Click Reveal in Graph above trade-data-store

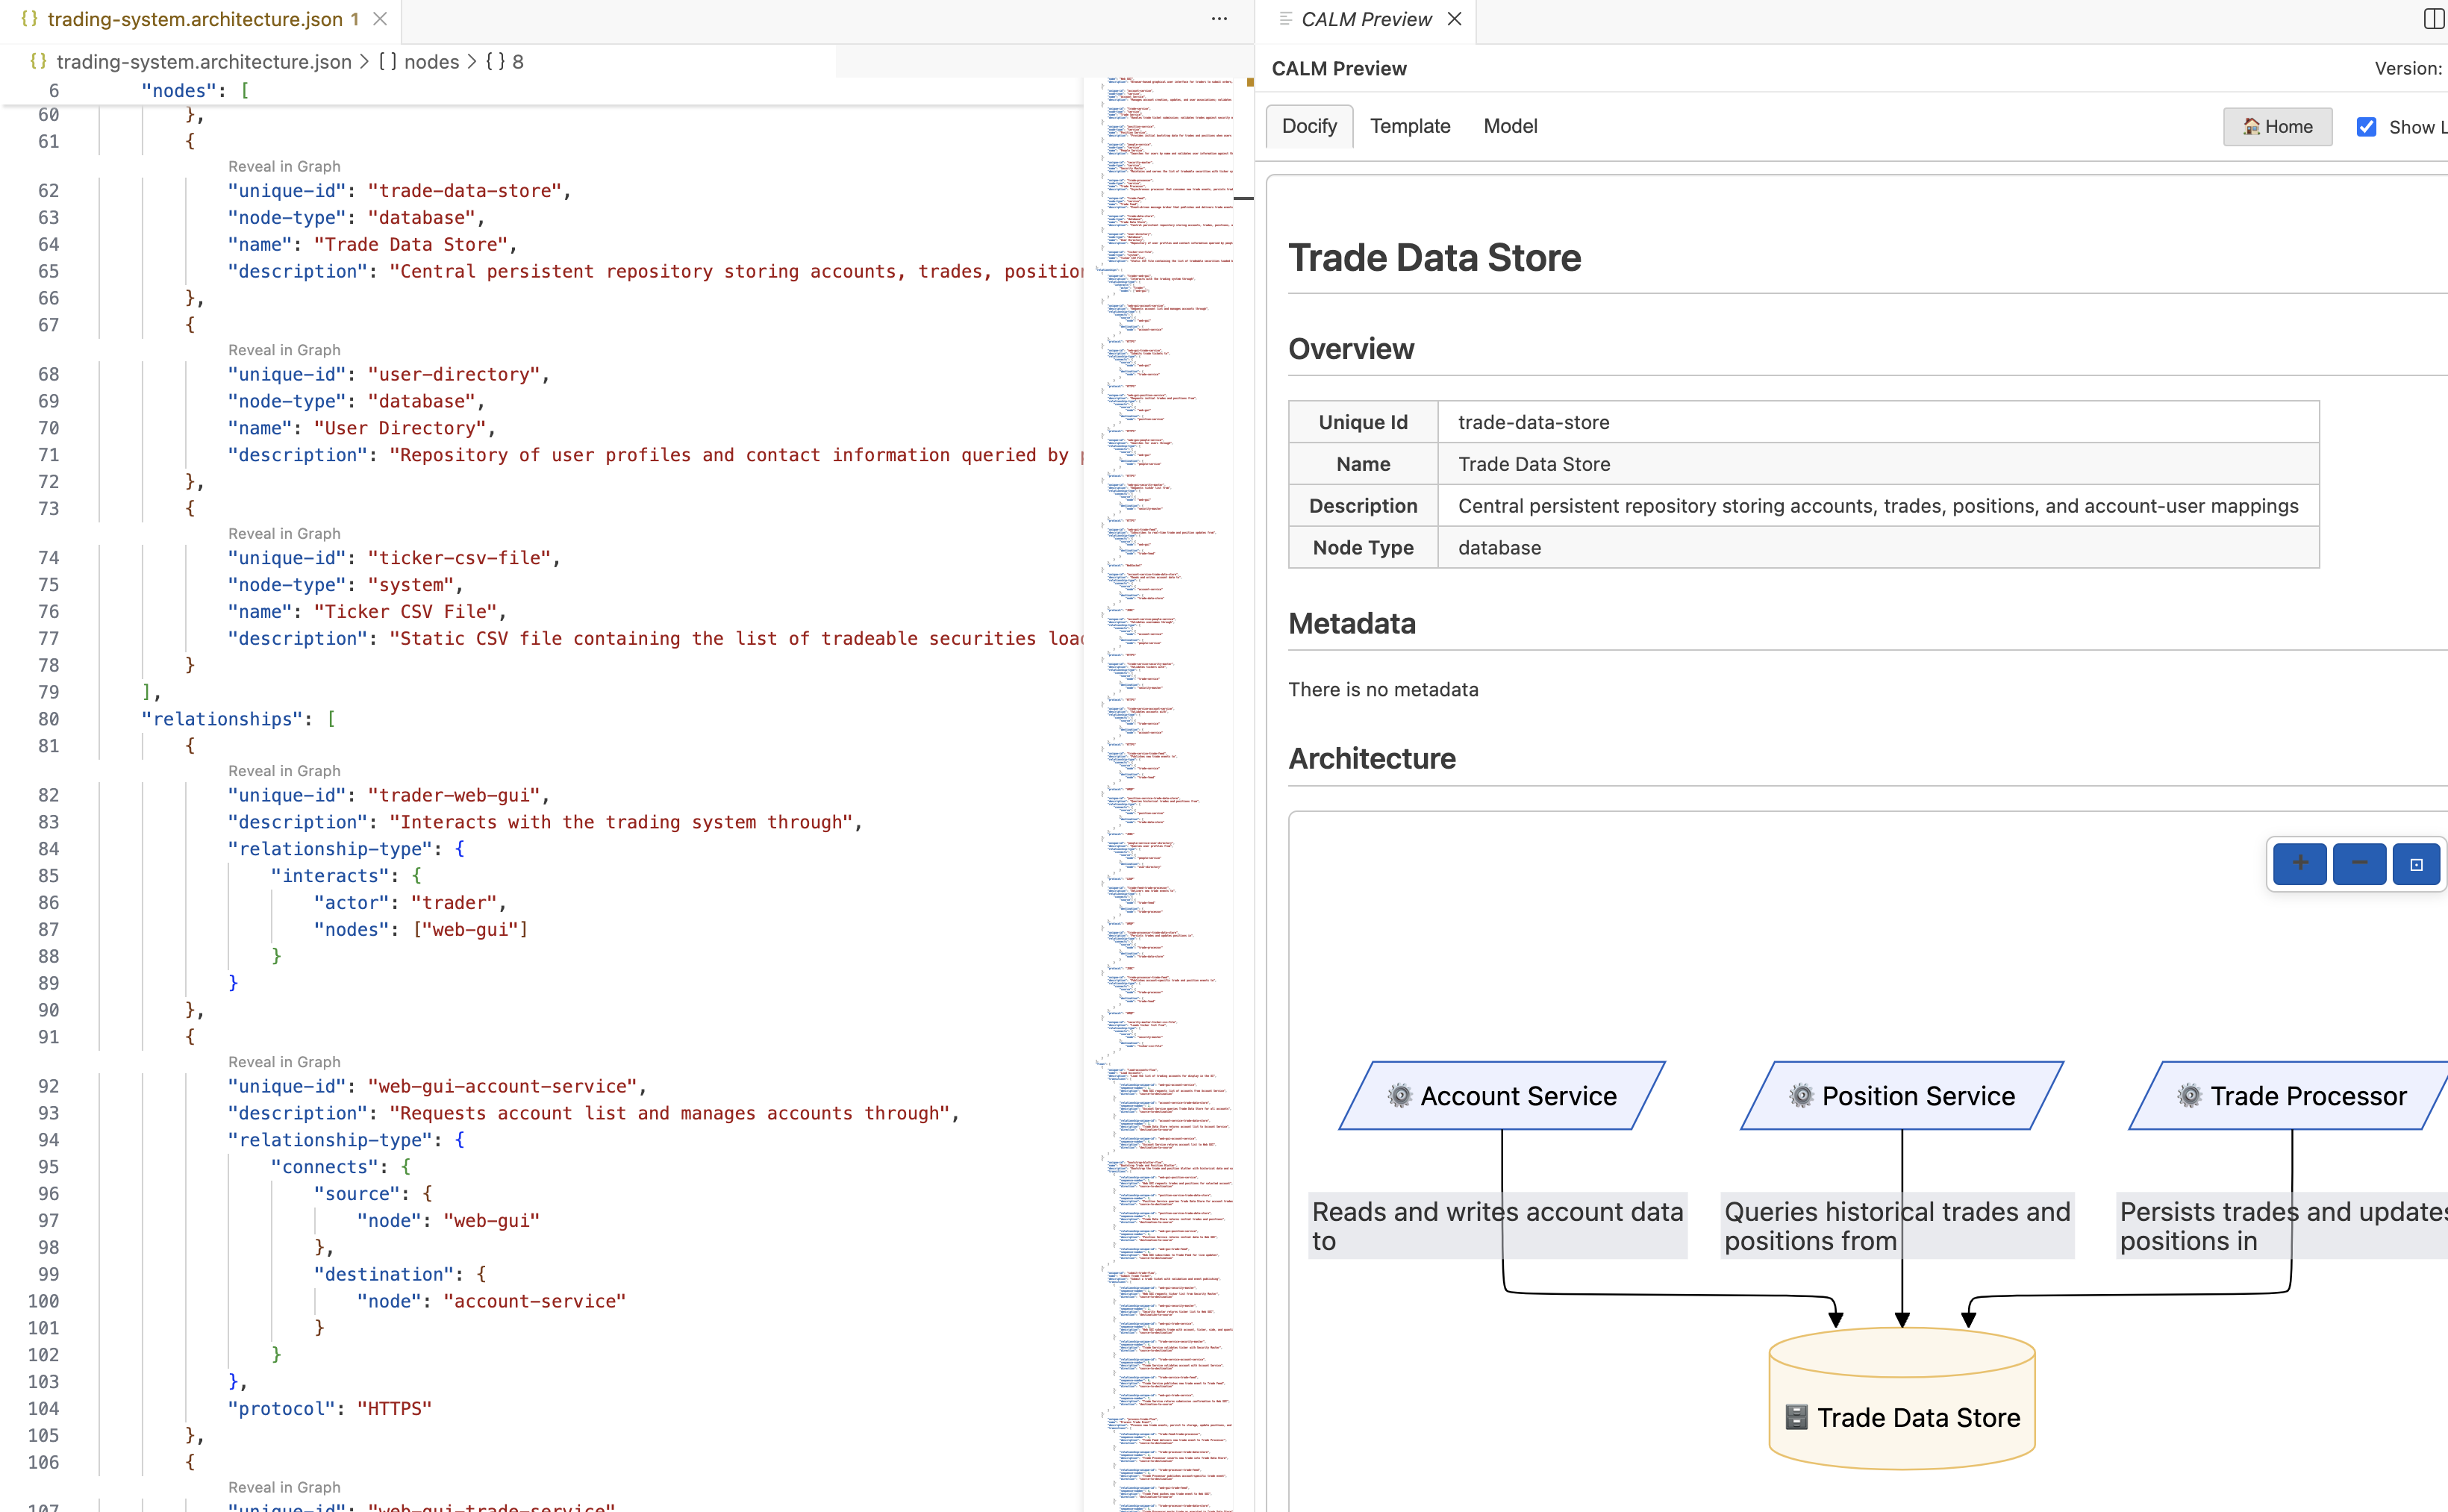click(284, 166)
